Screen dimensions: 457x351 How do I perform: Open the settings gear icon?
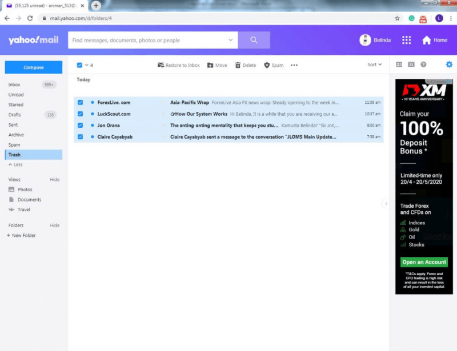click(x=449, y=64)
